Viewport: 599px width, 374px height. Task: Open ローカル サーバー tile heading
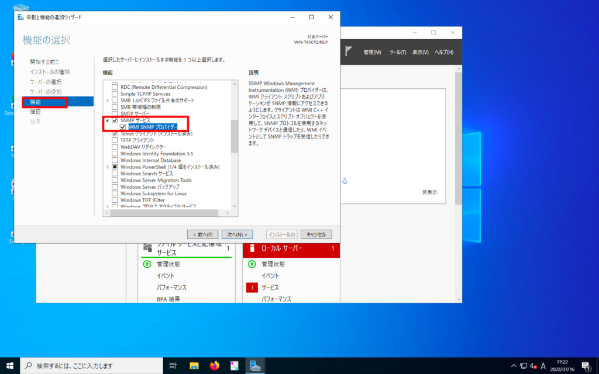282,248
